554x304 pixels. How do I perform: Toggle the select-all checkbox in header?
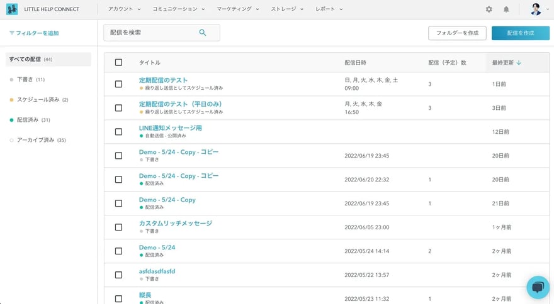click(x=118, y=63)
